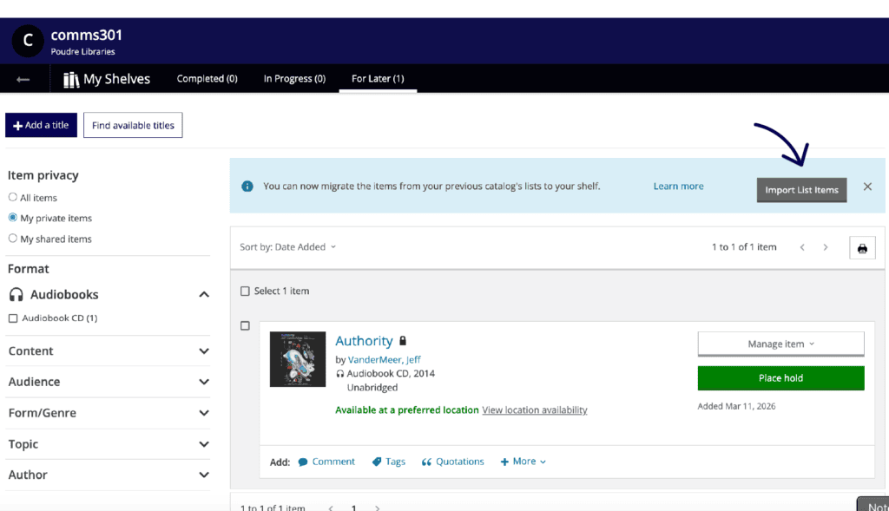Go to next page arrow at top

tap(825, 247)
